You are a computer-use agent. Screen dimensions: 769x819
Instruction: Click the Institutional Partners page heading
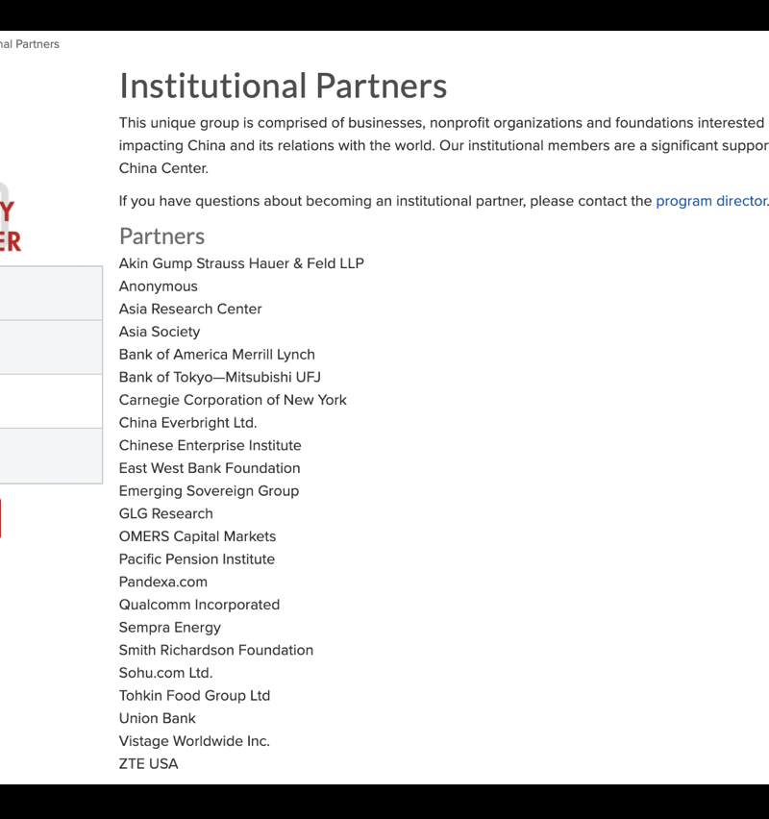[283, 86]
